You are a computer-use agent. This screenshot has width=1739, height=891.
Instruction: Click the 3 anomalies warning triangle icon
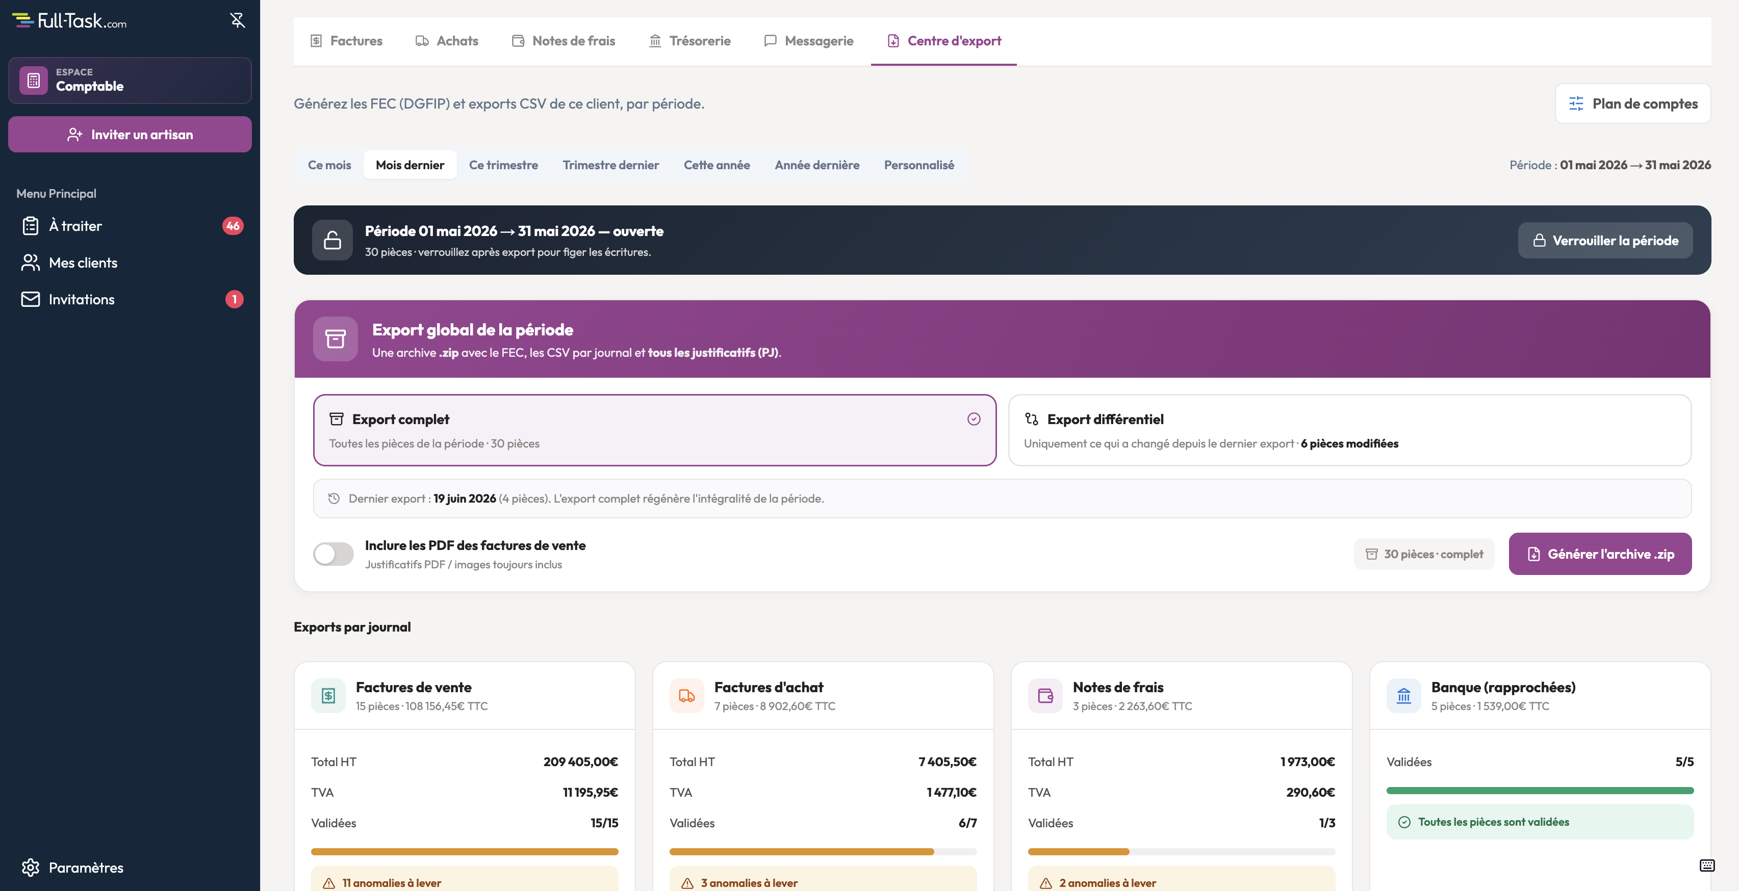[x=687, y=883]
